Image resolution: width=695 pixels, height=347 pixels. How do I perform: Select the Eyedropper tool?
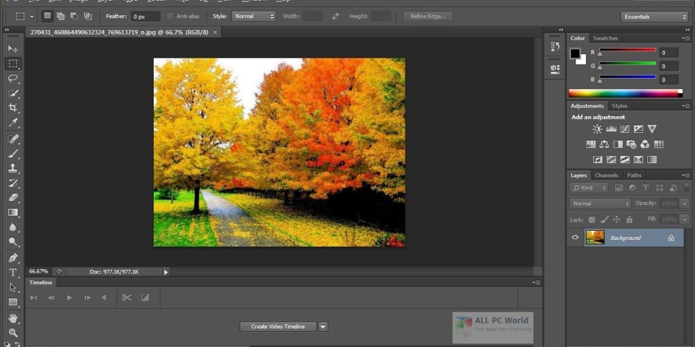click(13, 122)
